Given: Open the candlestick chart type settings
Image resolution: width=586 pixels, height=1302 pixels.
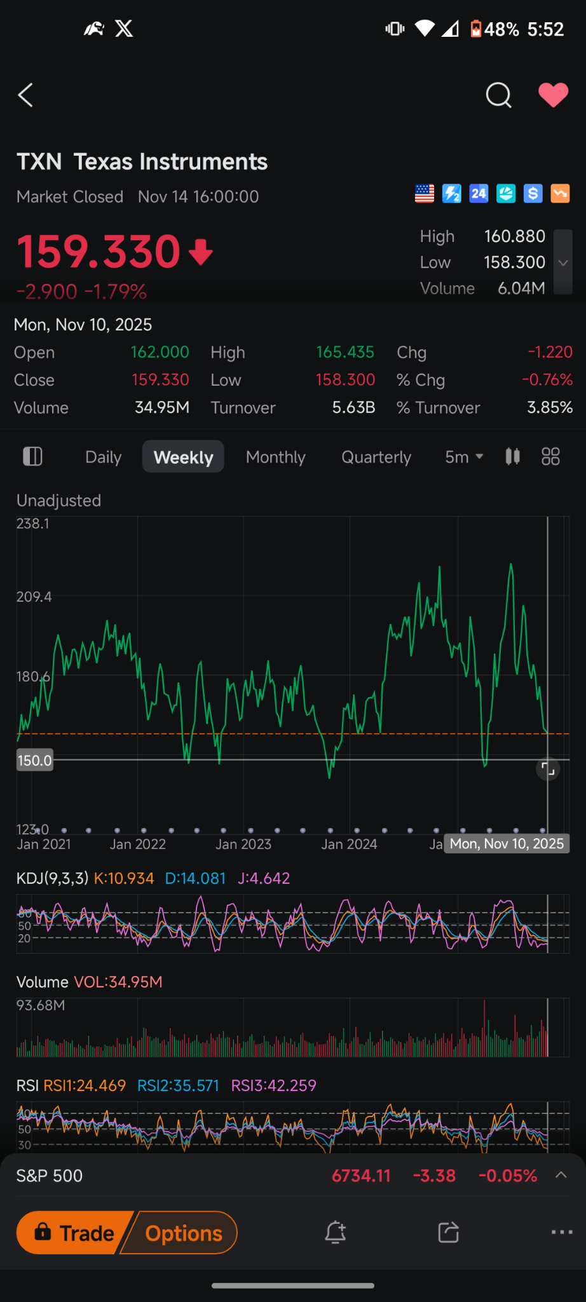Looking at the screenshot, I should [x=512, y=456].
